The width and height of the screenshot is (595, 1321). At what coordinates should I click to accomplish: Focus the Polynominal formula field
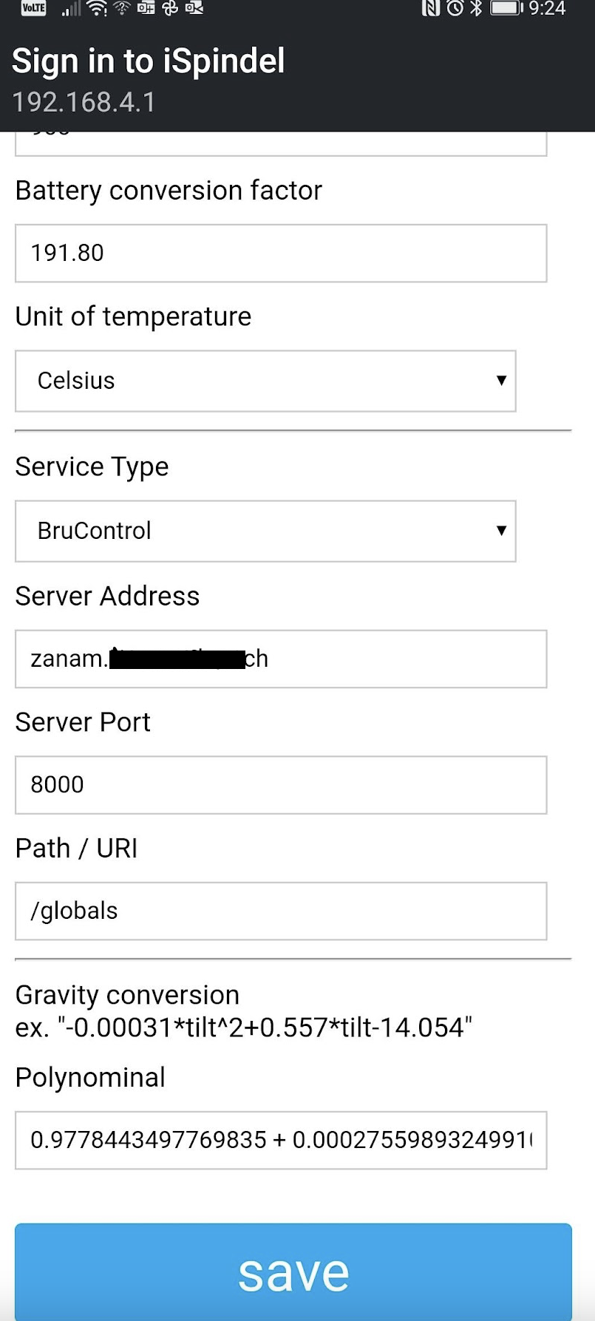[x=281, y=1140]
